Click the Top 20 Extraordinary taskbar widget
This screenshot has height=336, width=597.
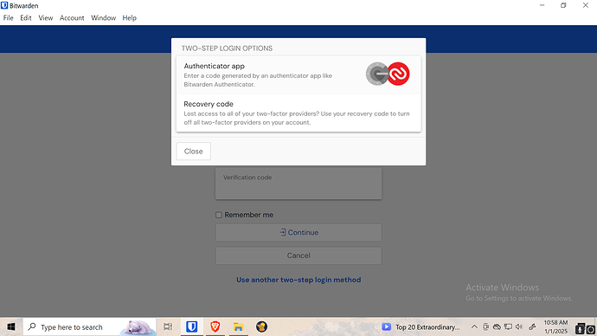[420, 326]
